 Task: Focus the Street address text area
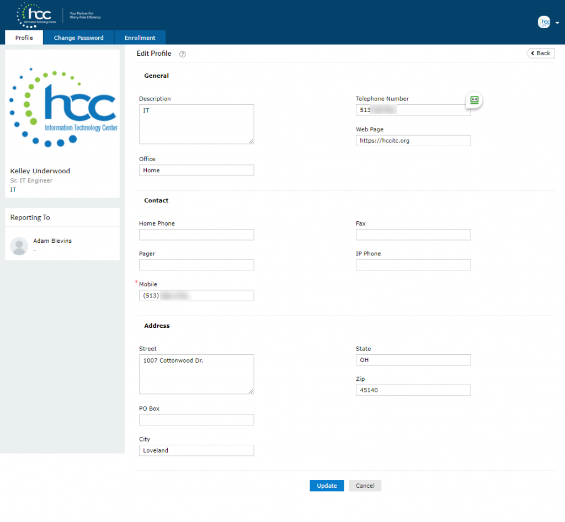(196, 374)
